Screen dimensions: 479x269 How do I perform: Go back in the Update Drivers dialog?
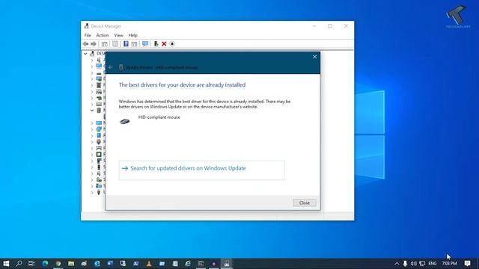(111, 67)
